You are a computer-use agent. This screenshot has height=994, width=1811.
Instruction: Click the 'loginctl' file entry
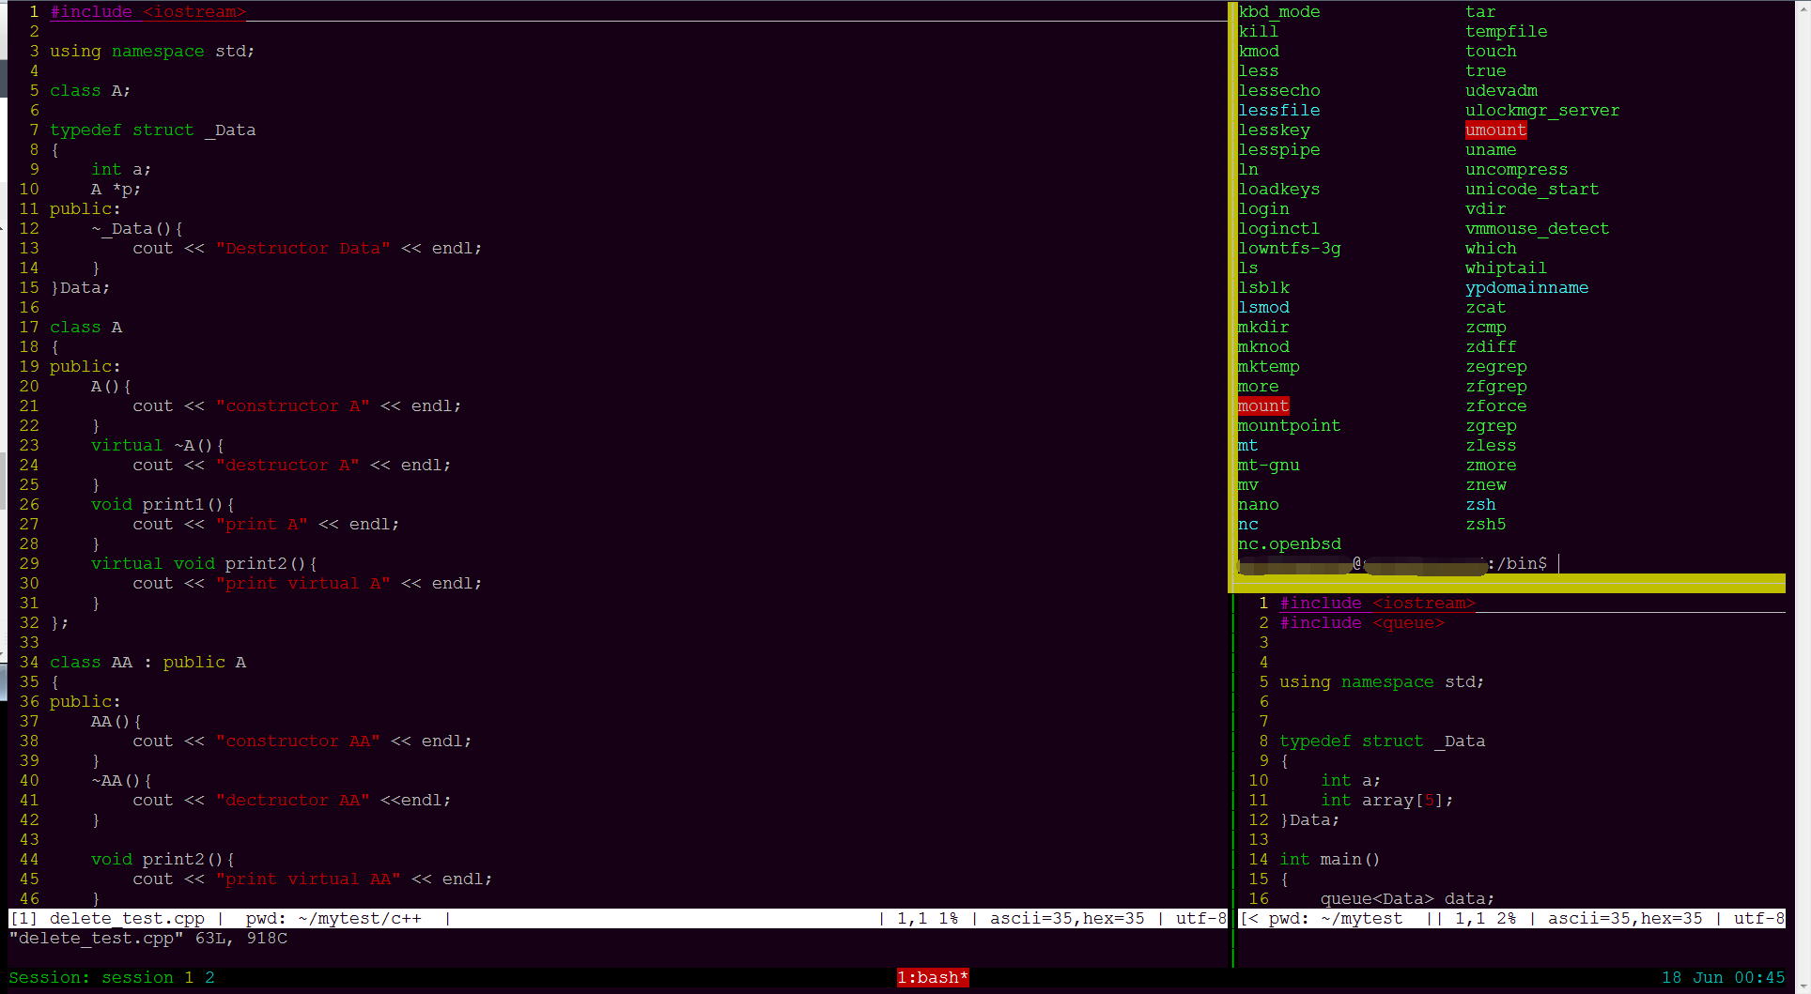point(1278,228)
